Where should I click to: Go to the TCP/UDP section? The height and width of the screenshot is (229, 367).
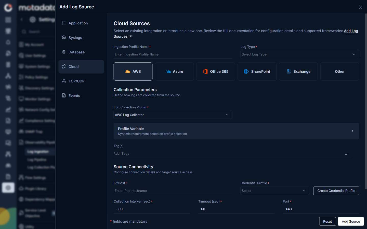click(x=81, y=81)
